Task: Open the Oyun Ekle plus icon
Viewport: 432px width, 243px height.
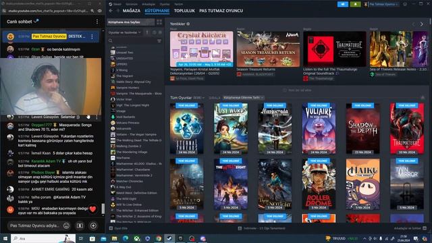Action: (111, 228)
